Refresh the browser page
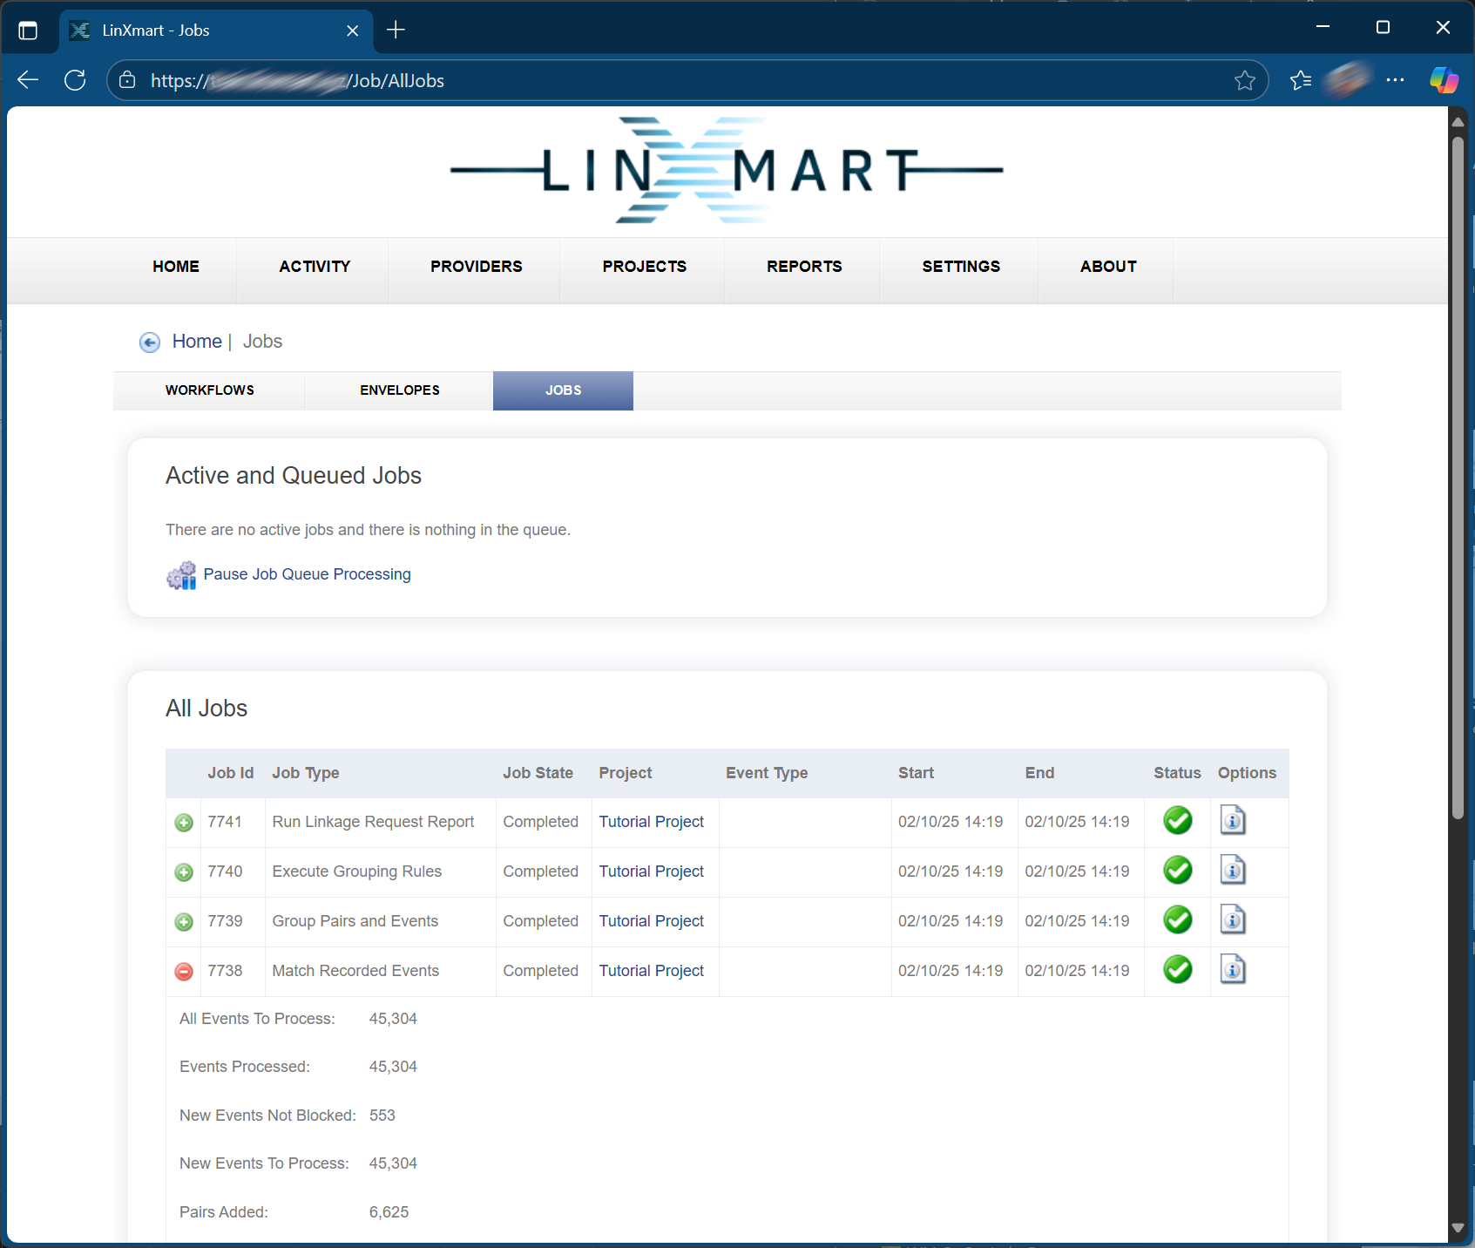 coord(76,81)
